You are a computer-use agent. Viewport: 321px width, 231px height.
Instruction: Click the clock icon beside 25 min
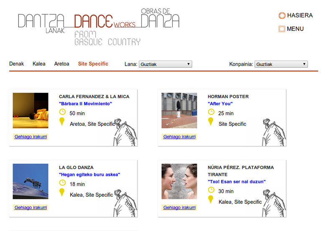[x=211, y=112]
